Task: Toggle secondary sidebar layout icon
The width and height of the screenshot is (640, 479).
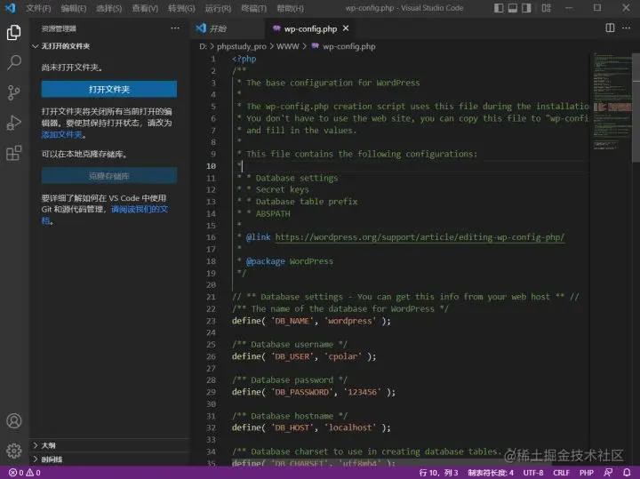Action: coord(526,8)
